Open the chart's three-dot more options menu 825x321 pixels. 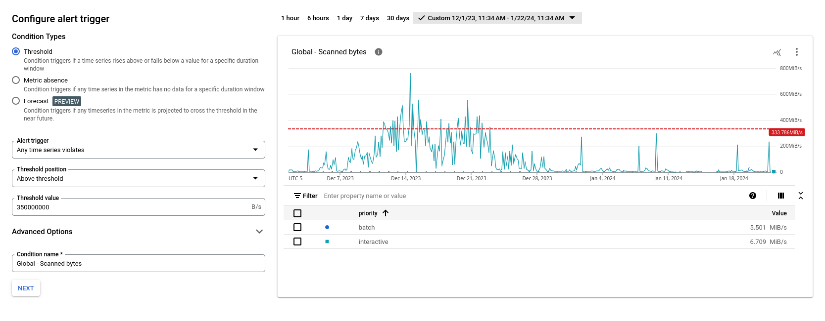(796, 52)
